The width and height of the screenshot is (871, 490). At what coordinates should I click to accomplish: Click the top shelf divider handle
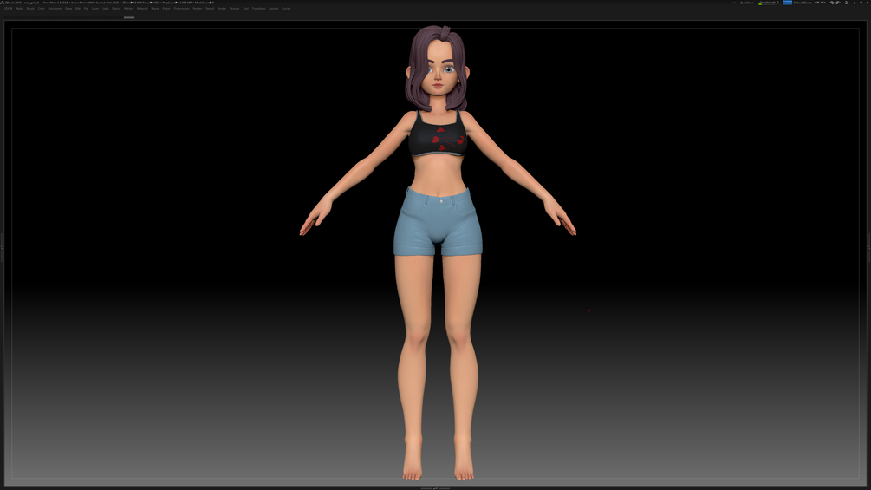pos(129,17)
